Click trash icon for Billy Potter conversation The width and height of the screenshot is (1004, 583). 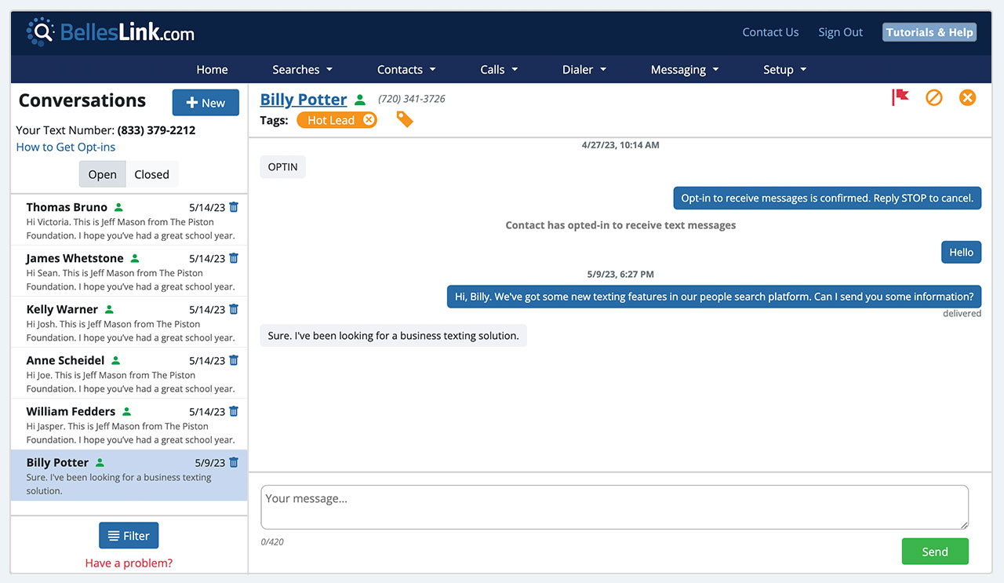[234, 462]
